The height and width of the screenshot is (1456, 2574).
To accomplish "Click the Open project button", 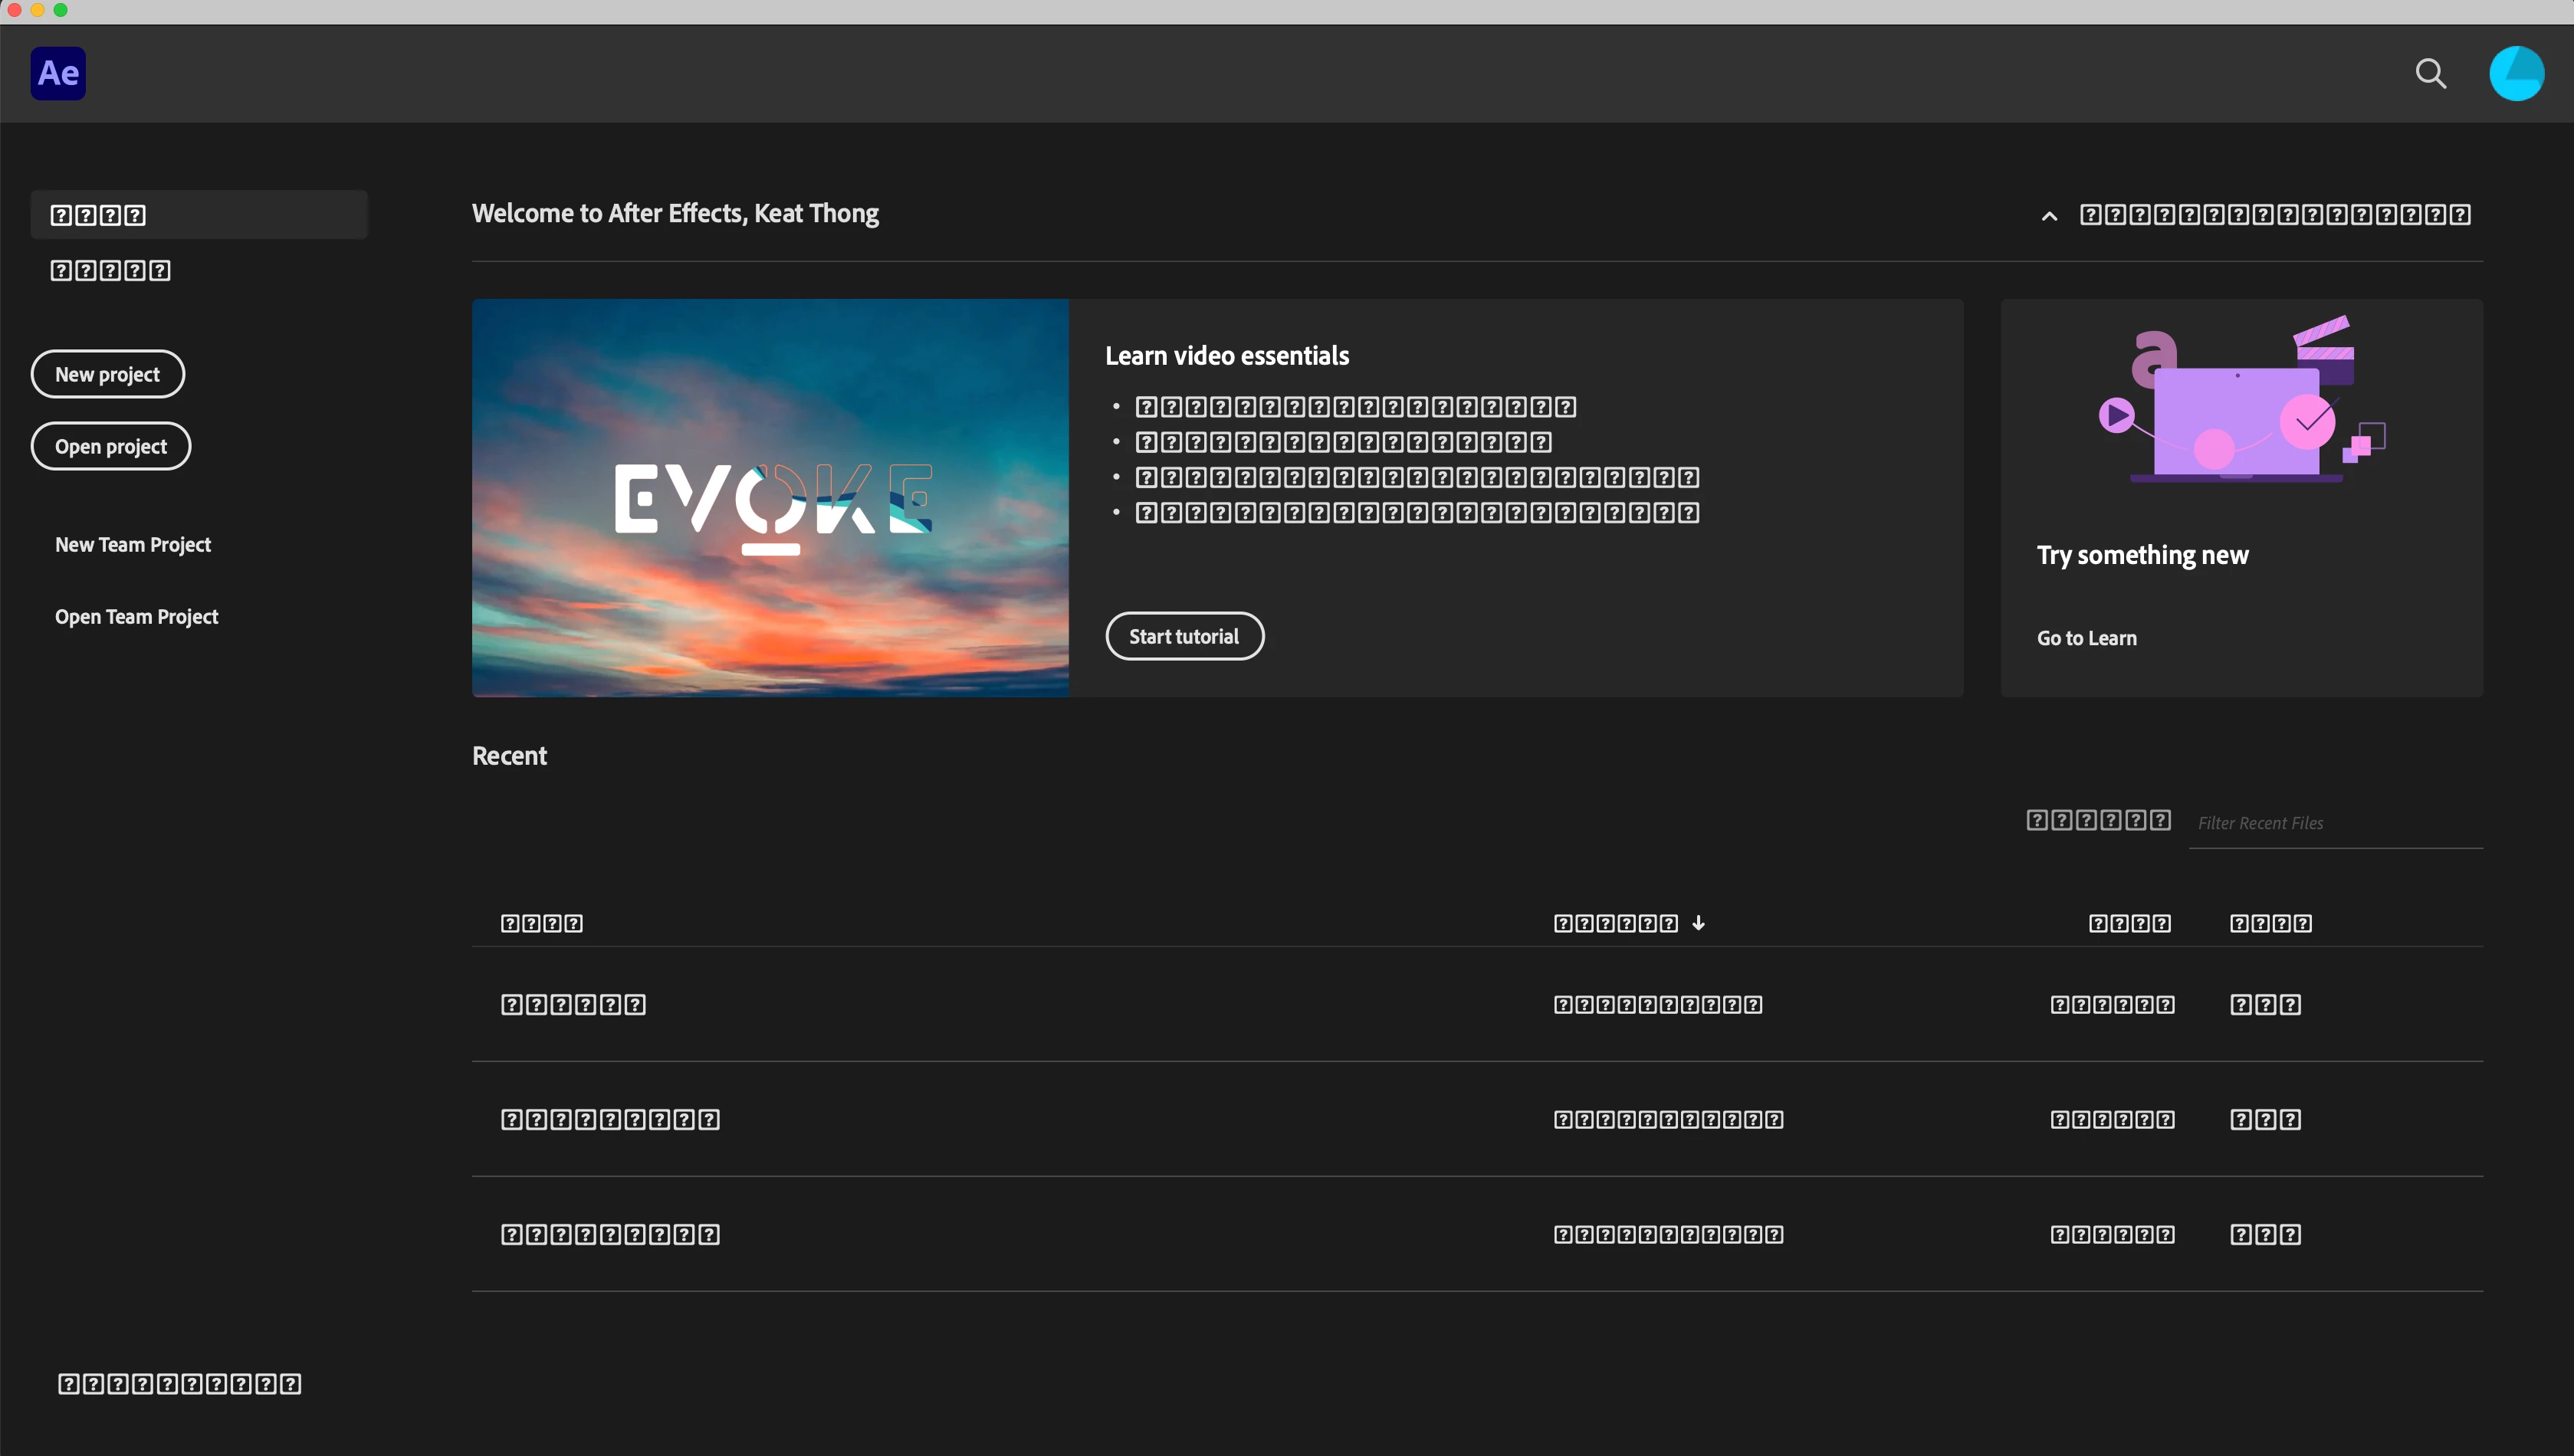I will tap(111, 446).
